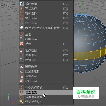Click the U~L shortcut label

65,4
